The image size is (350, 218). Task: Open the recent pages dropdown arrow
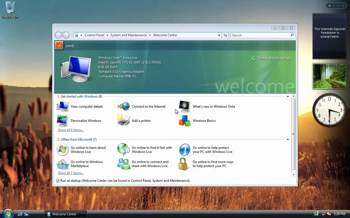(71, 35)
